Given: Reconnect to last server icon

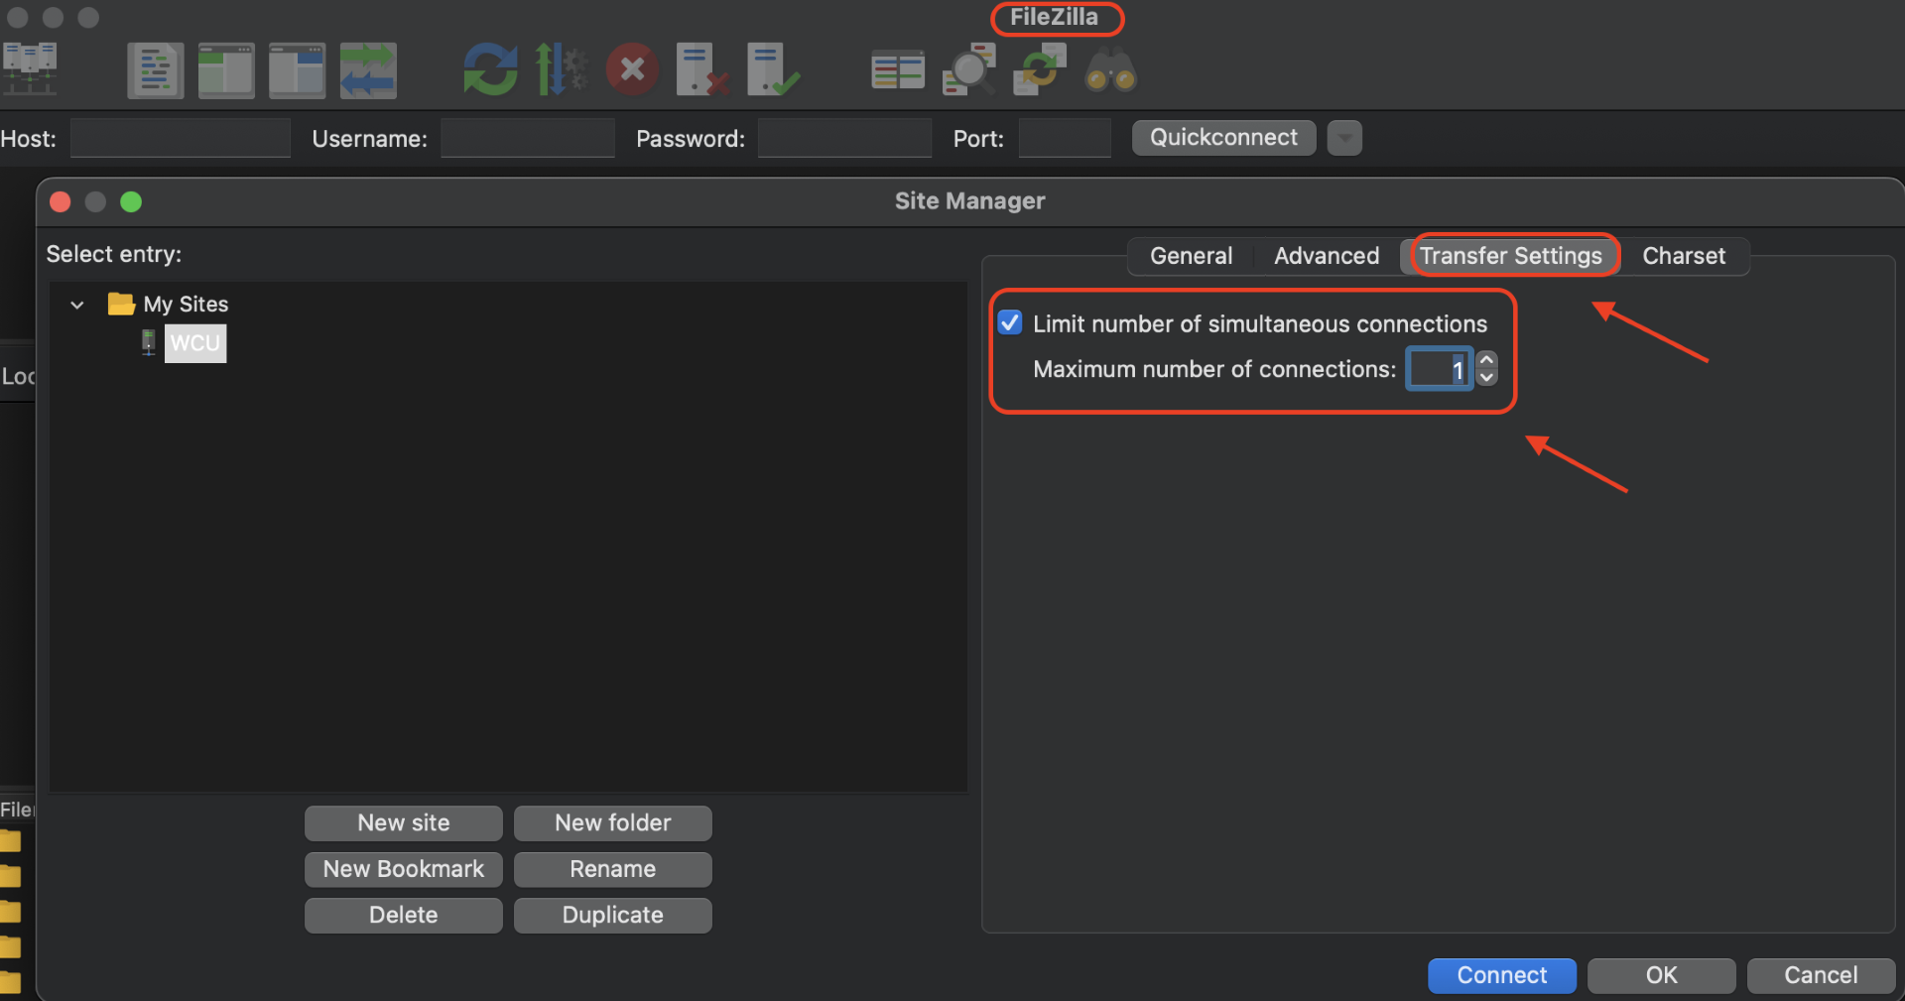Looking at the screenshot, I should (x=773, y=69).
